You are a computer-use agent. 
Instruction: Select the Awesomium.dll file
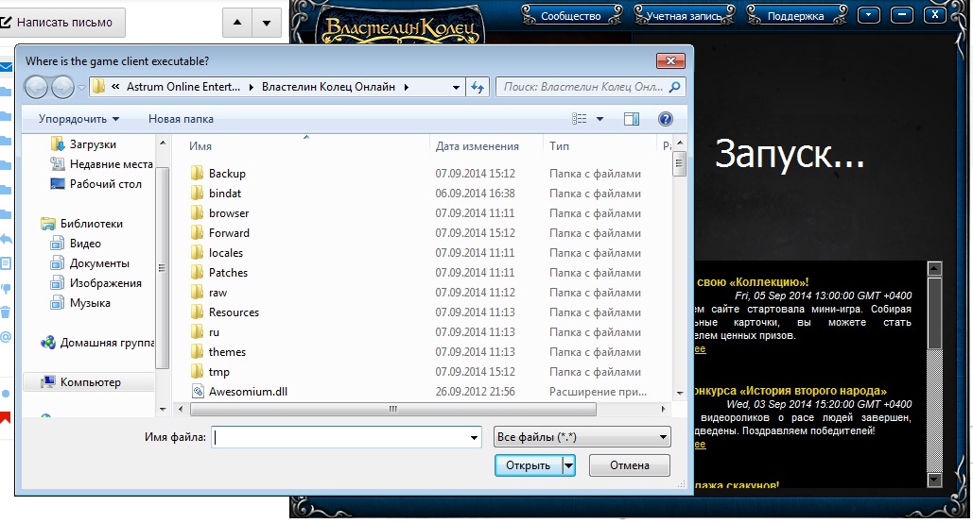click(x=248, y=392)
